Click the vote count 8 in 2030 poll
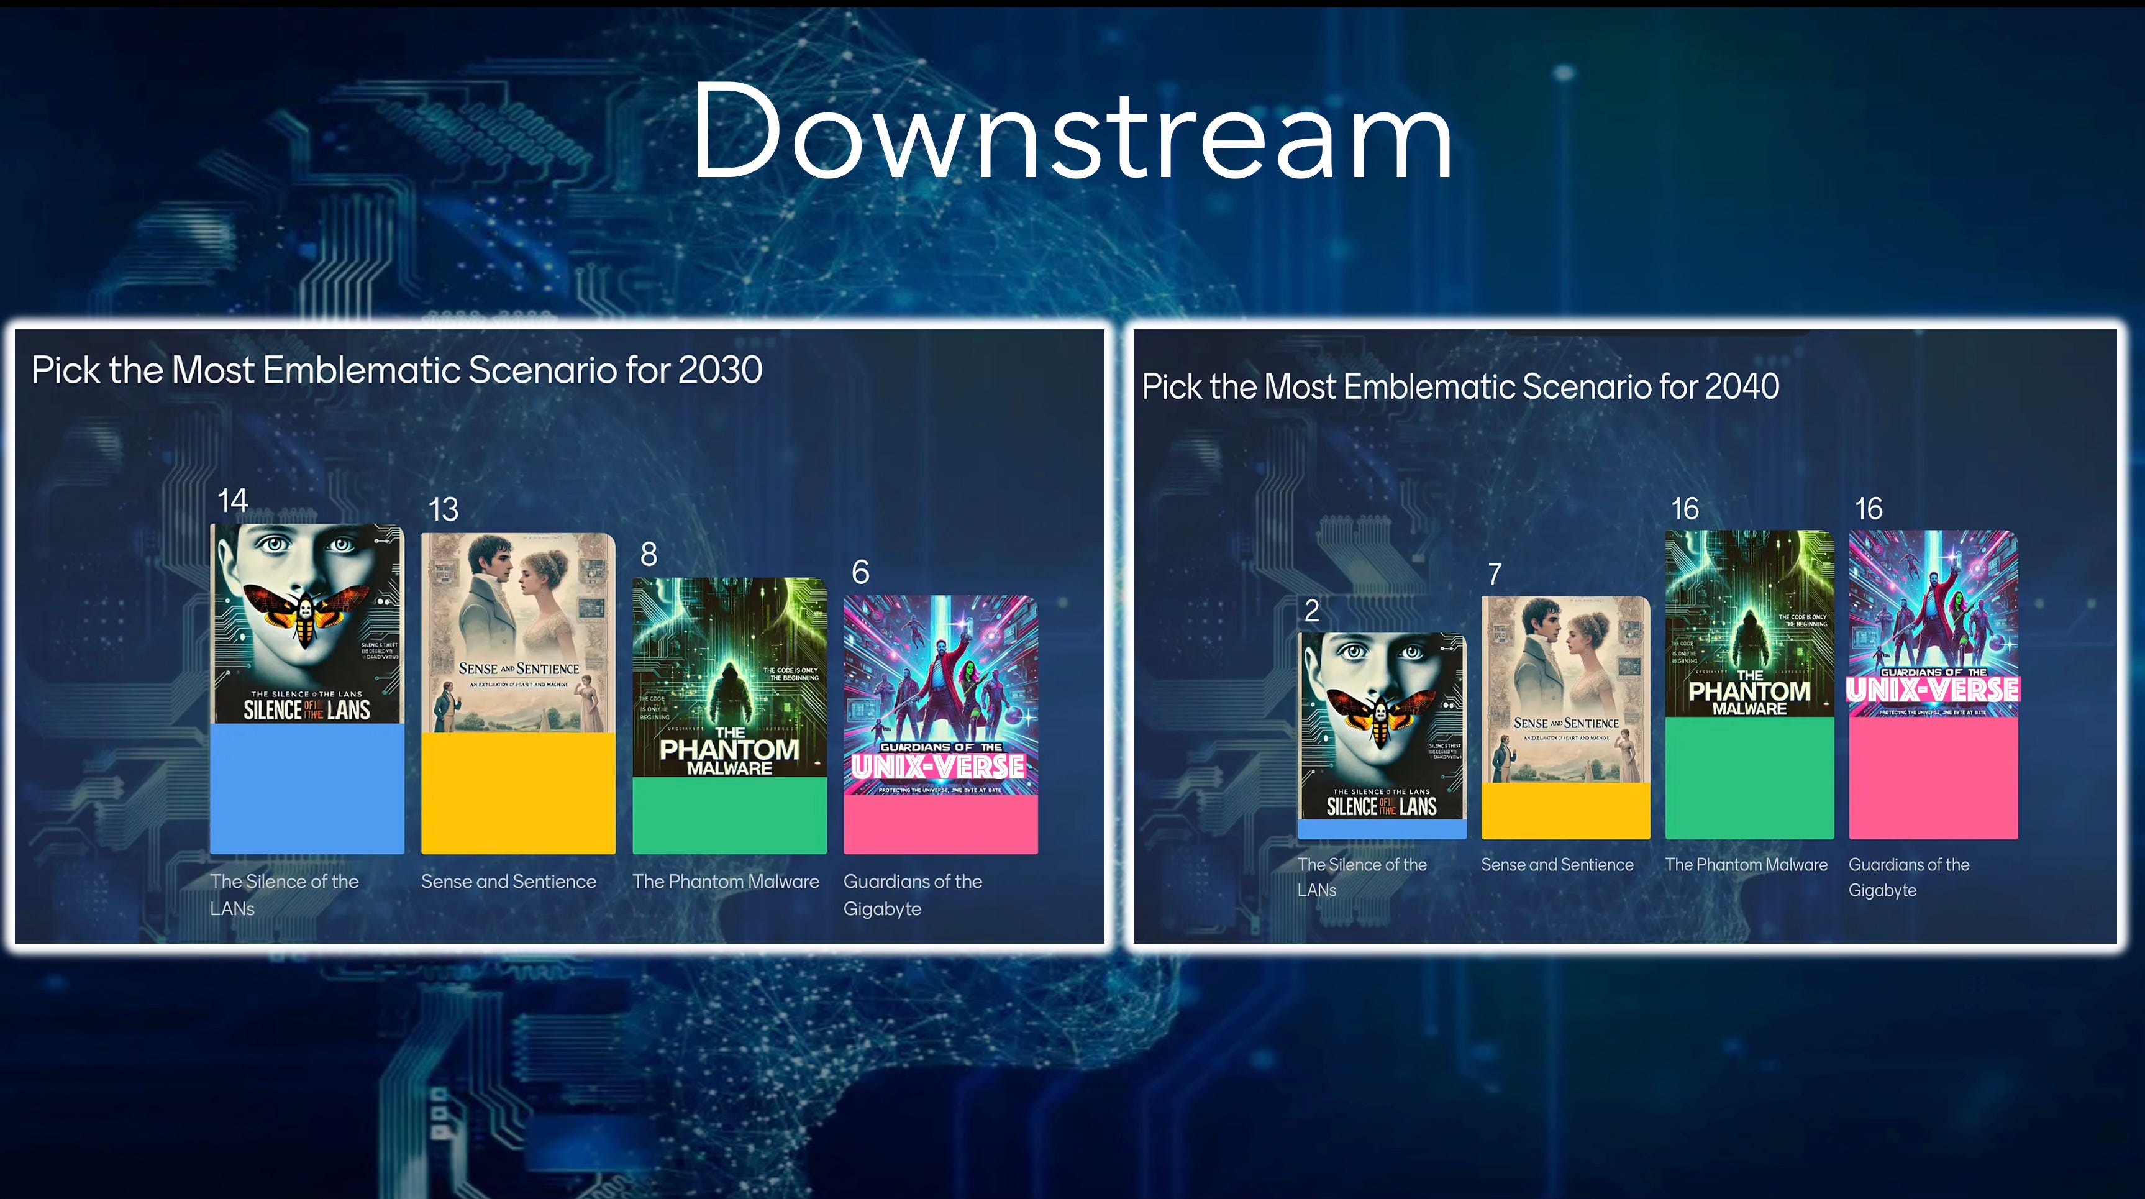The image size is (2145, 1199). point(649,554)
